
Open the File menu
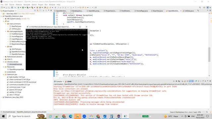coord(2,5)
